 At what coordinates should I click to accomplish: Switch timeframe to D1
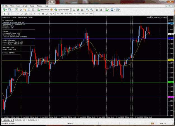(83, 14)
